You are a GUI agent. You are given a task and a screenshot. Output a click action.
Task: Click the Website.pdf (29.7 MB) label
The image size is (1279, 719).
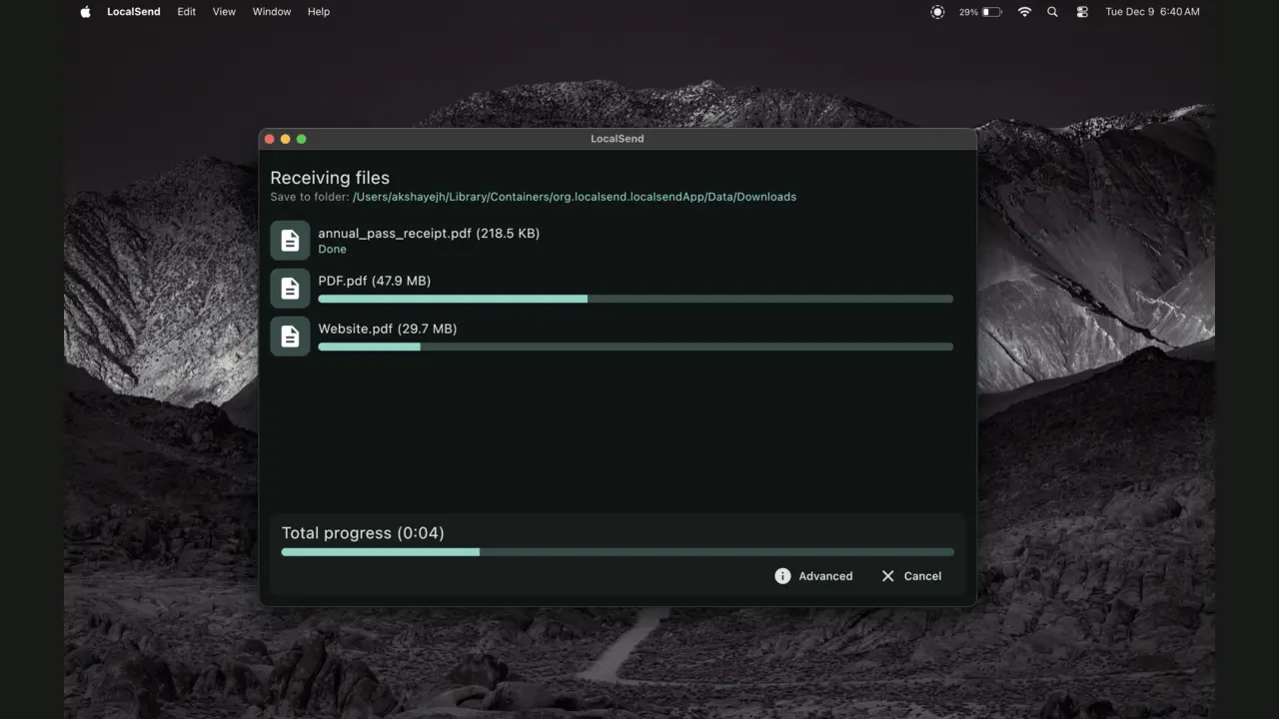(x=388, y=329)
